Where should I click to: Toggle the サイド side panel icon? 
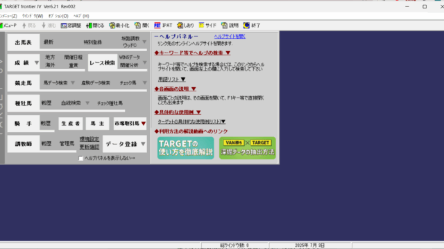[207, 26]
